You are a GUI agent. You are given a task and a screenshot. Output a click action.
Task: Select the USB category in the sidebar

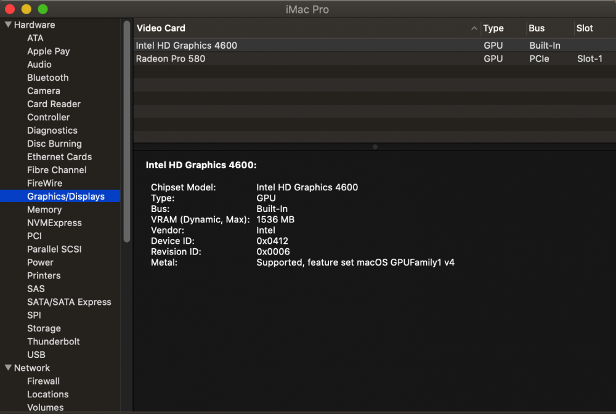point(36,355)
